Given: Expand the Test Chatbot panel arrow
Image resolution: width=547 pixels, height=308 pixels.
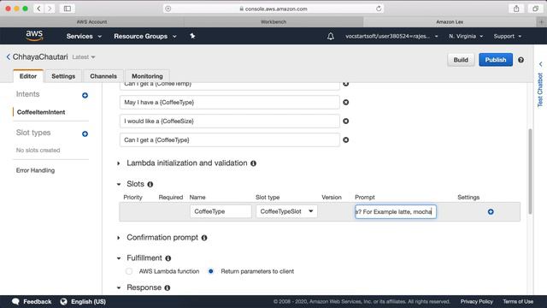Looking at the screenshot, I should [x=540, y=64].
